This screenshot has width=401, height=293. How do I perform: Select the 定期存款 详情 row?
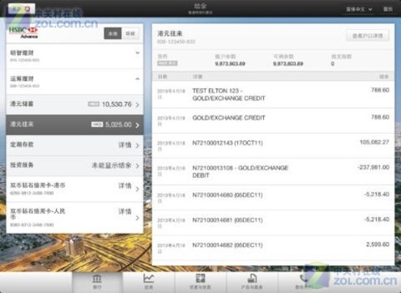click(x=75, y=145)
